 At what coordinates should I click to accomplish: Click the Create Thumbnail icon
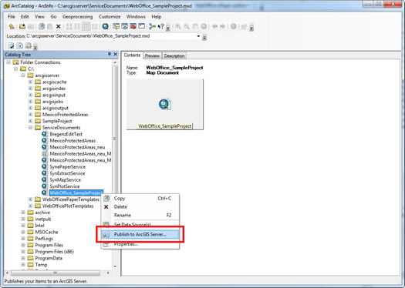244,26
